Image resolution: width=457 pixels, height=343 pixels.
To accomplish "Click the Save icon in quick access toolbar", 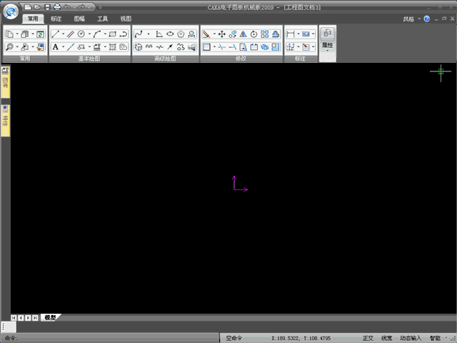I will coord(48,6).
